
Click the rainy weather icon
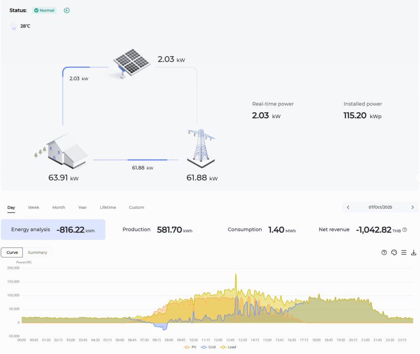14,27
